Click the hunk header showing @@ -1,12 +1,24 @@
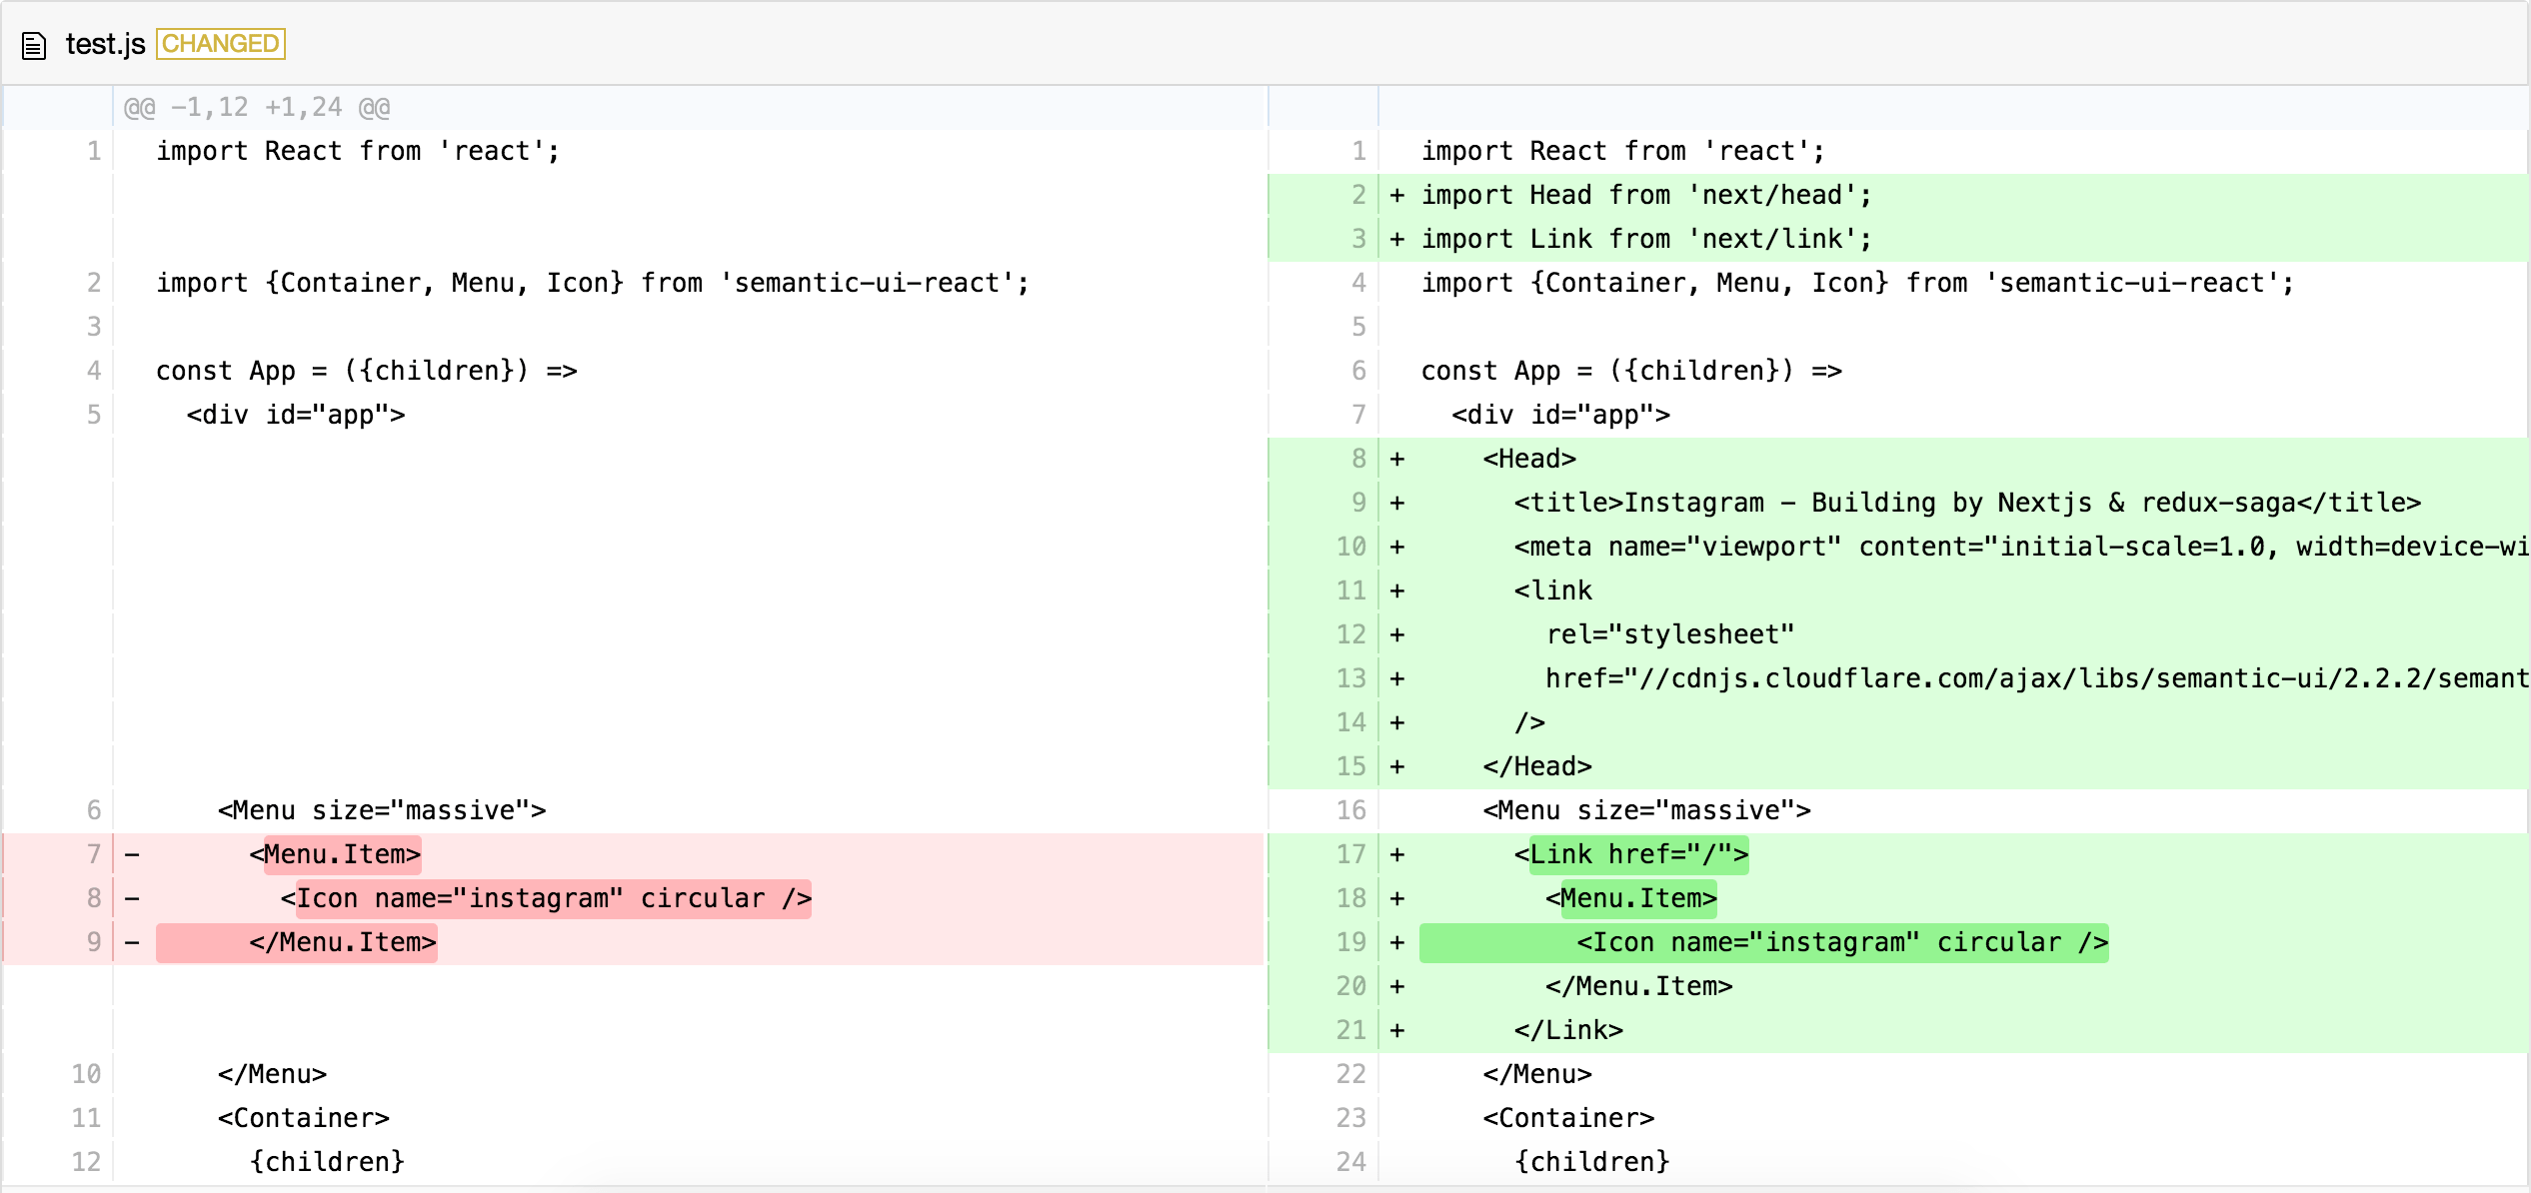2531x1193 pixels. 255,106
